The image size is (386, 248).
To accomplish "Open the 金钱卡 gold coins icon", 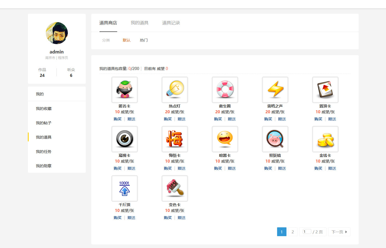I will click(x=325, y=139).
